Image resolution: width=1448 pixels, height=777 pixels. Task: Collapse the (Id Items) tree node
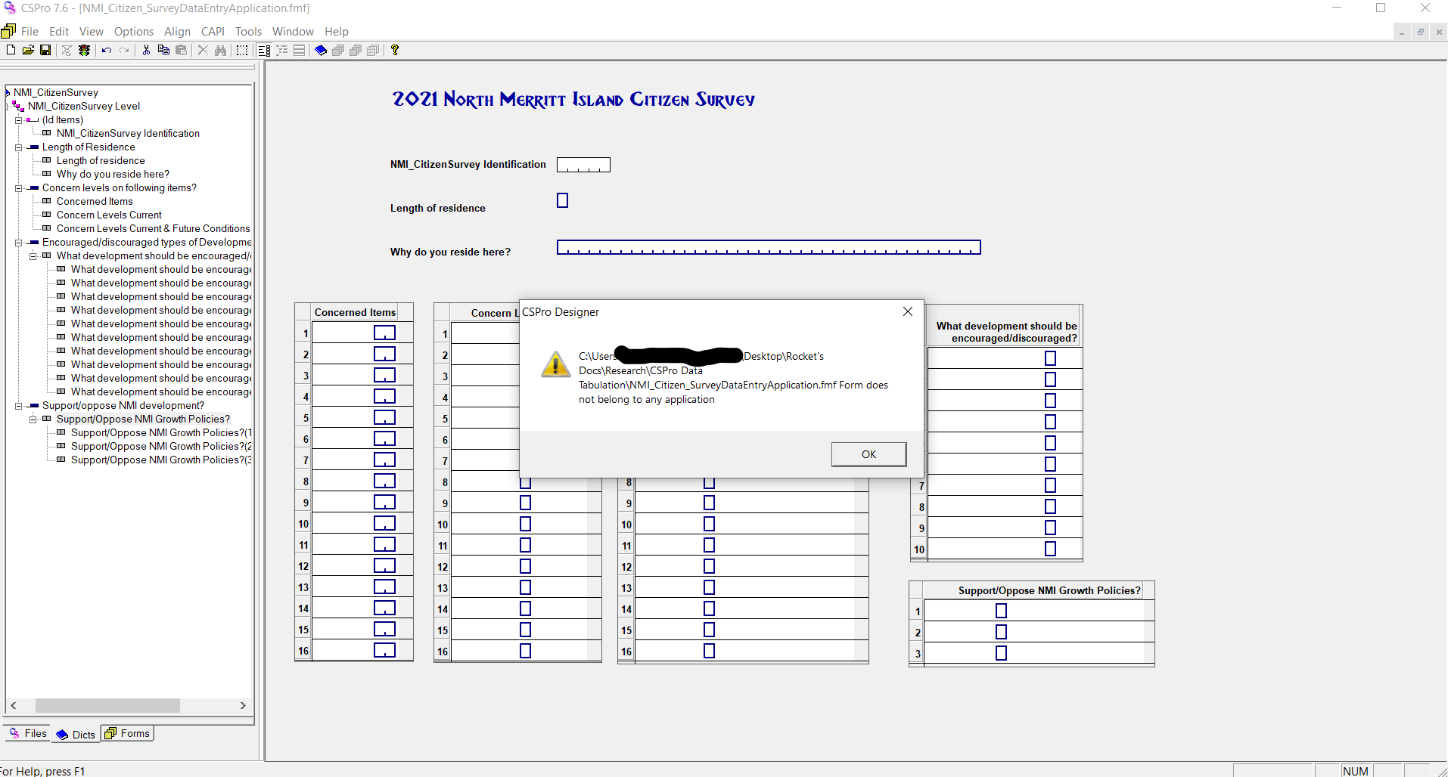[x=18, y=120]
